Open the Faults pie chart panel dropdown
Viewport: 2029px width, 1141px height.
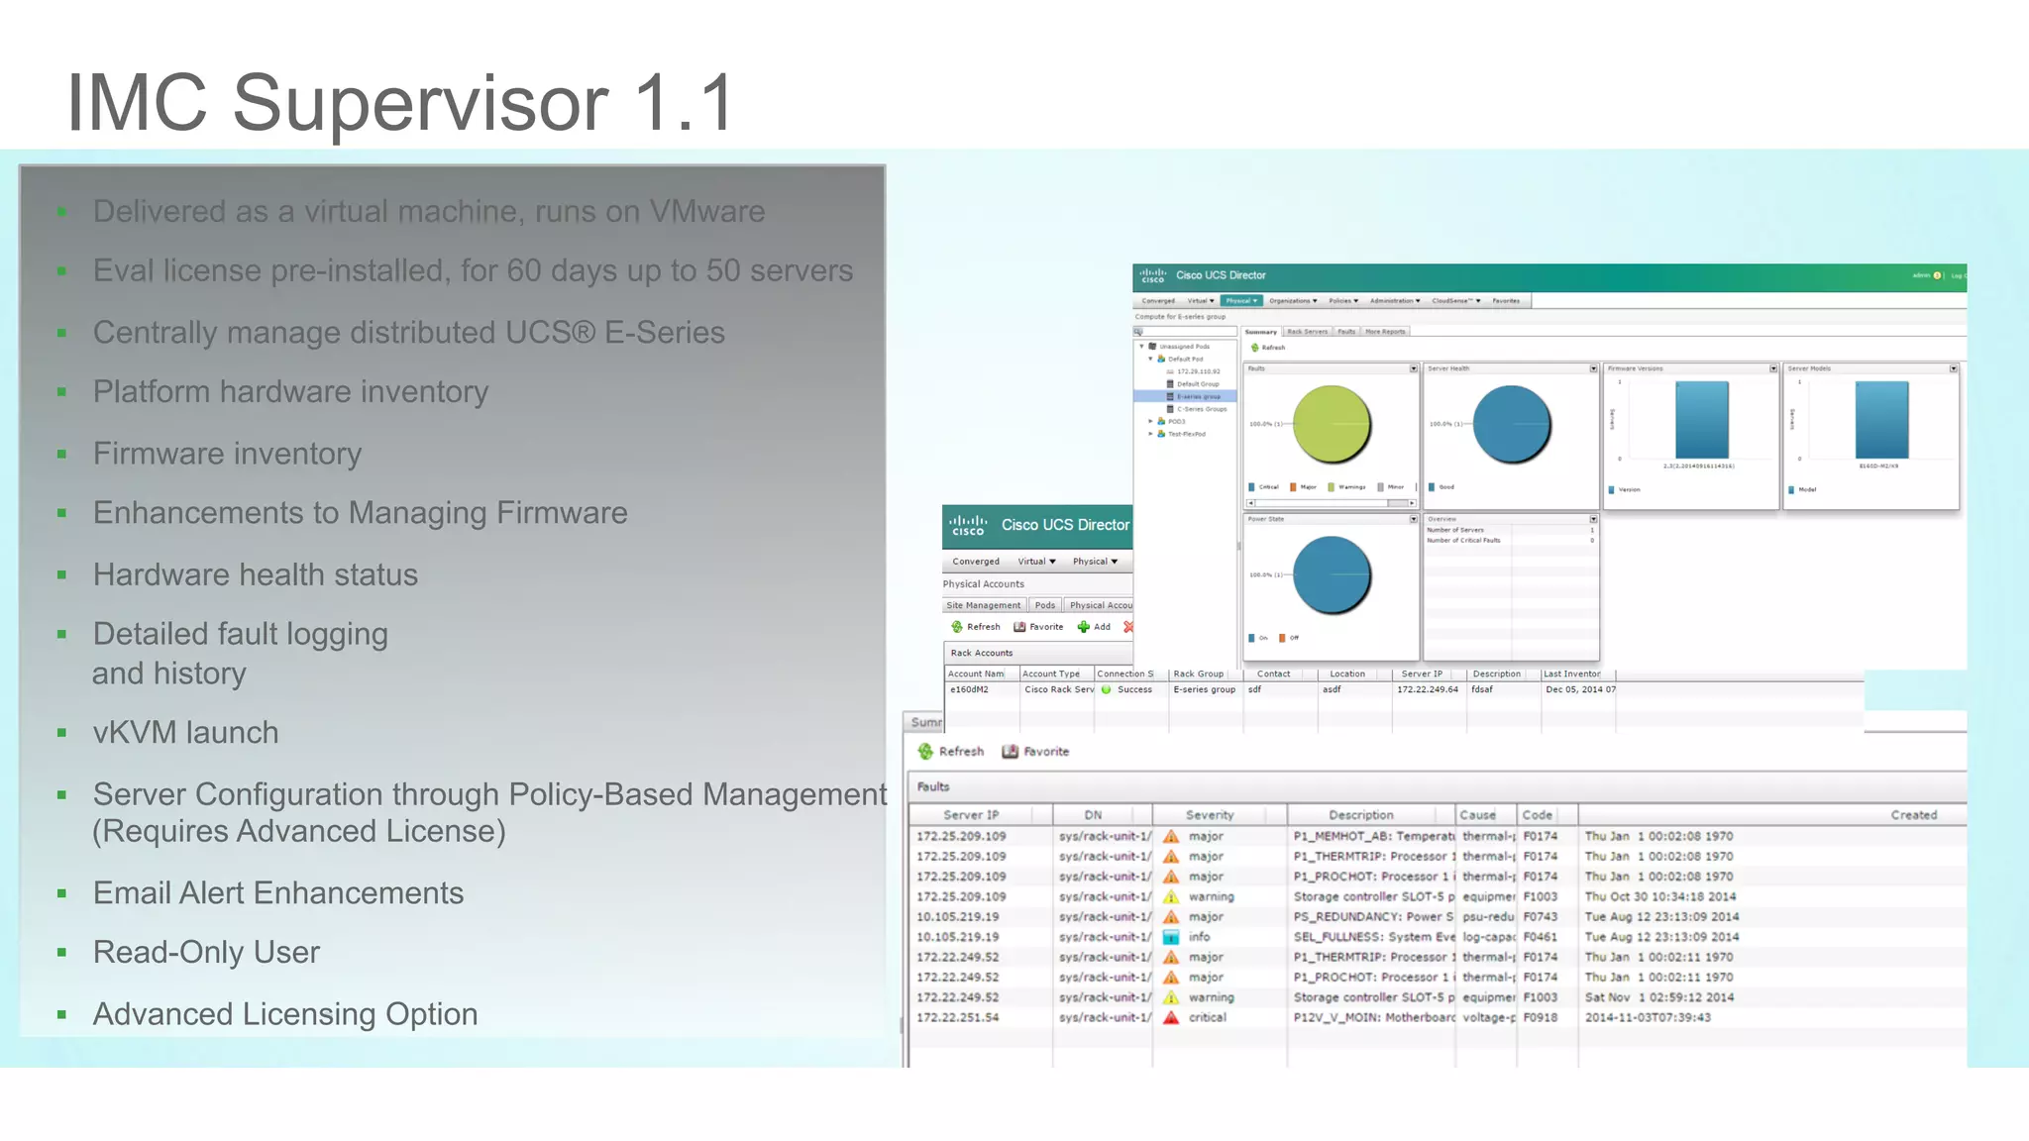[1414, 368]
